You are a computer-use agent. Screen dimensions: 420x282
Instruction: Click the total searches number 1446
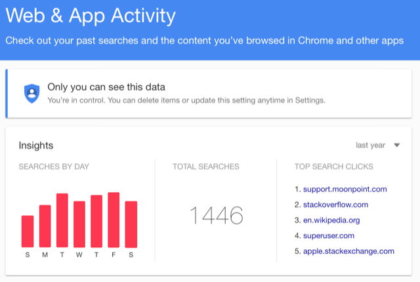click(217, 215)
